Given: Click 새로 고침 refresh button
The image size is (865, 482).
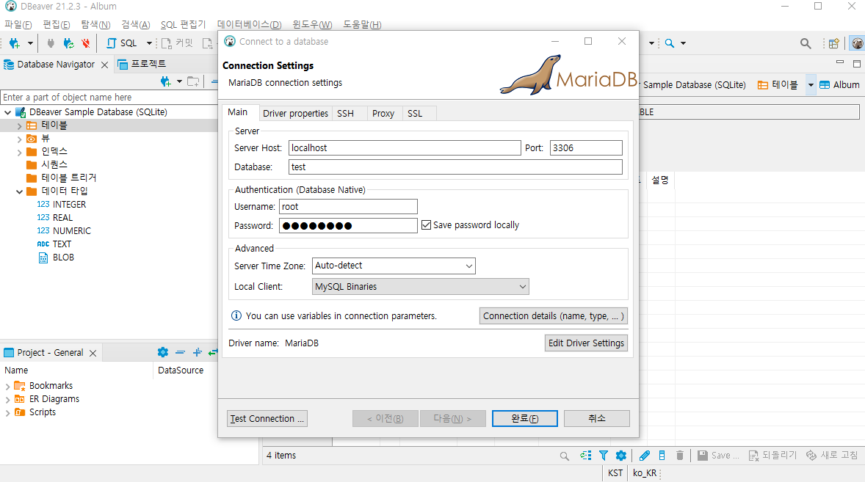Looking at the screenshot, I should [832, 456].
